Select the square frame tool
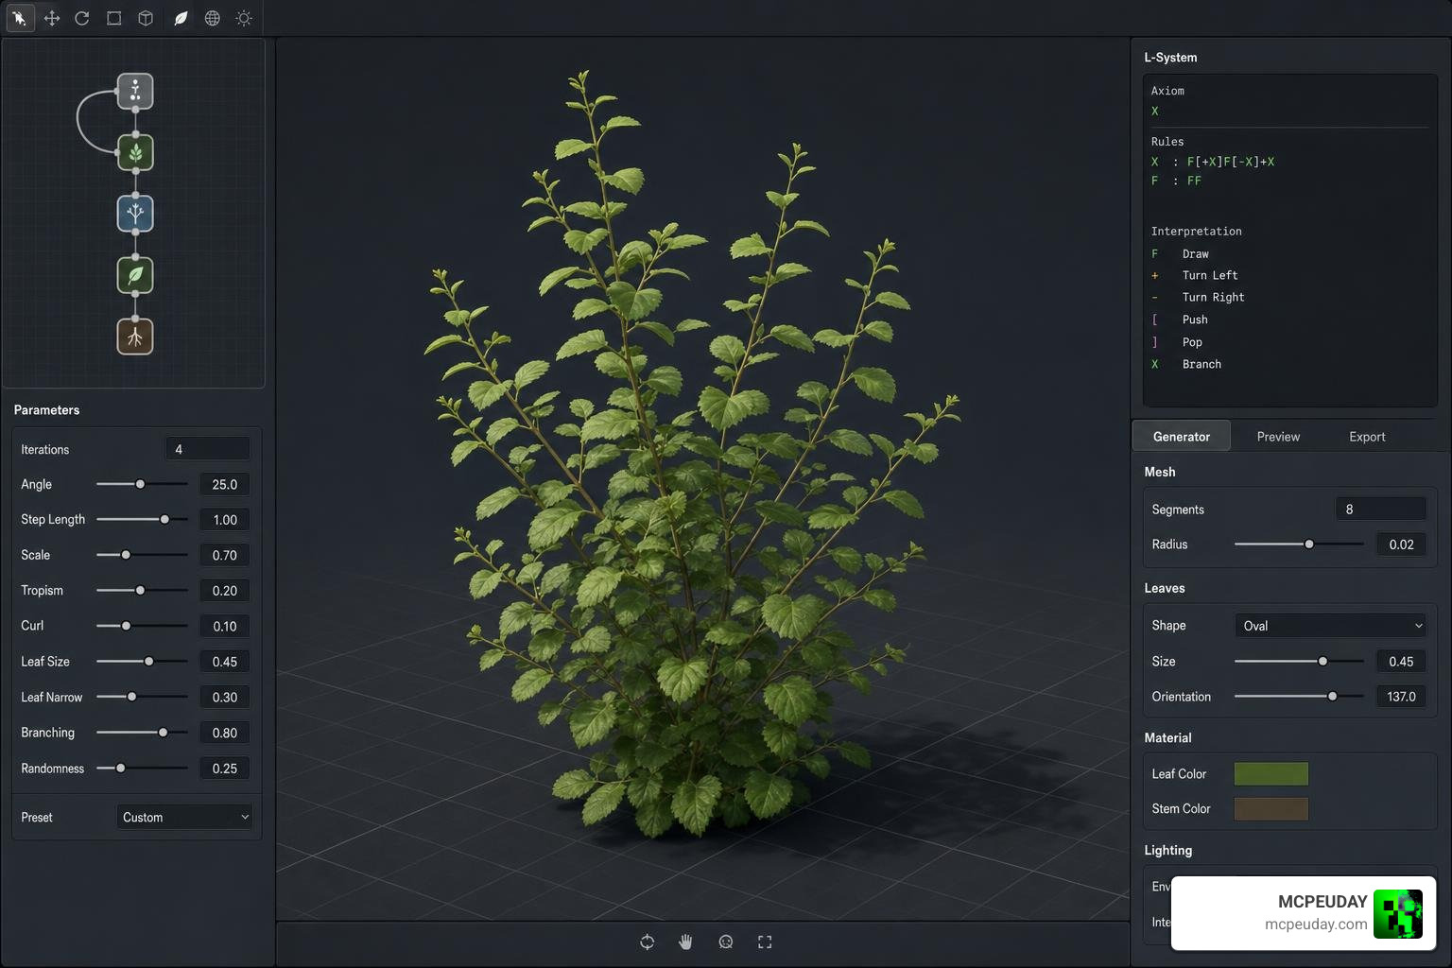Screen dimensions: 1452x968 click(x=114, y=18)
